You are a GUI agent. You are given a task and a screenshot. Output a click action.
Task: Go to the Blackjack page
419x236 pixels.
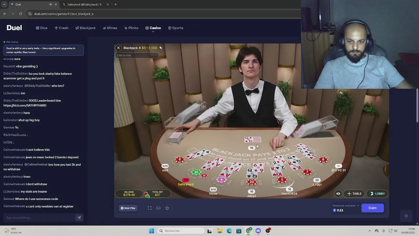click(85, 28)
